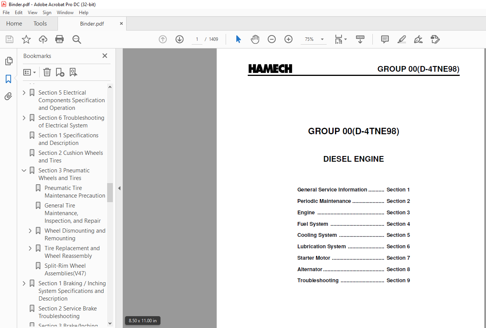Bookmark this file with the star icon
The height and width of the screenshot is (328, 486).
26,39
